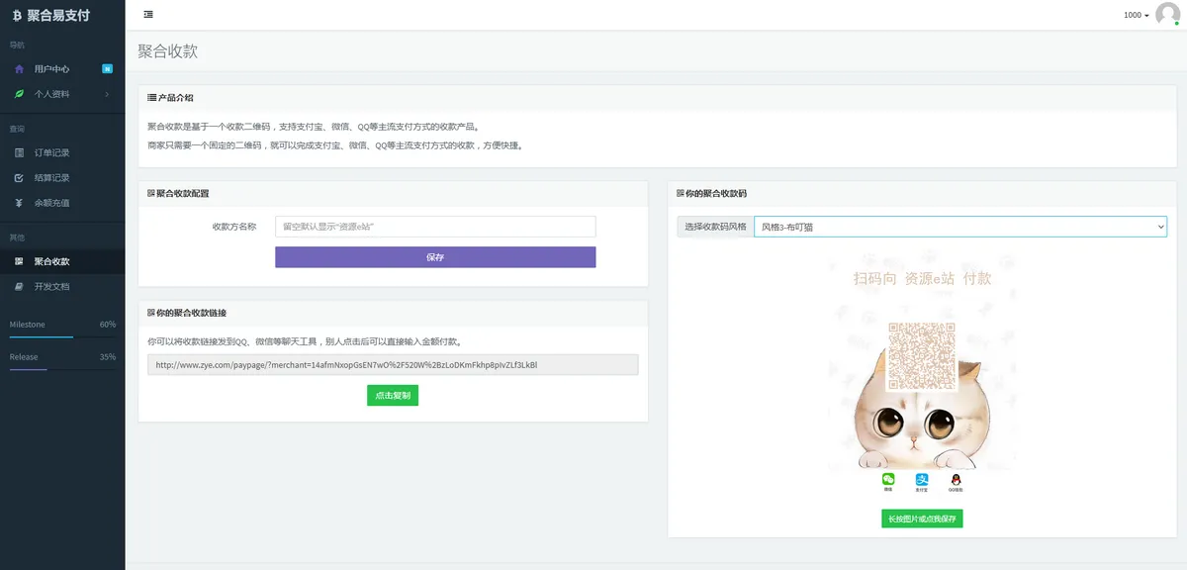Click the purple 保存 save button

[435, 256]
